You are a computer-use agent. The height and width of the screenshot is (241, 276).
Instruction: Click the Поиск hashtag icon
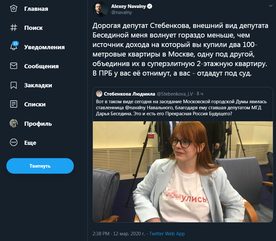pos(14,28)
